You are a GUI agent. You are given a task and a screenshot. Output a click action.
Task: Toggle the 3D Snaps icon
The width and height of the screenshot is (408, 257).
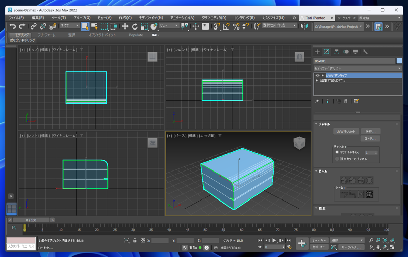[216, 26]
